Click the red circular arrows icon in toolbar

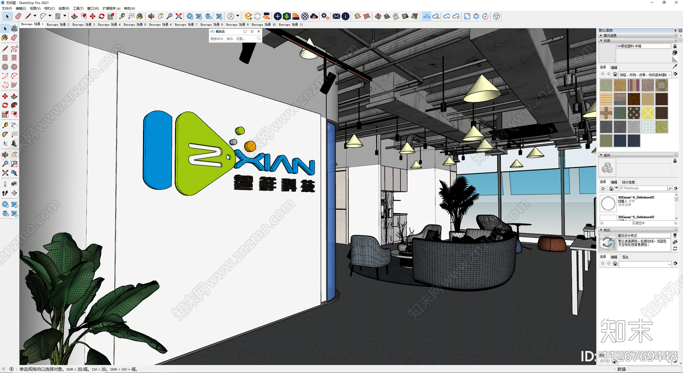click(102, 16)
